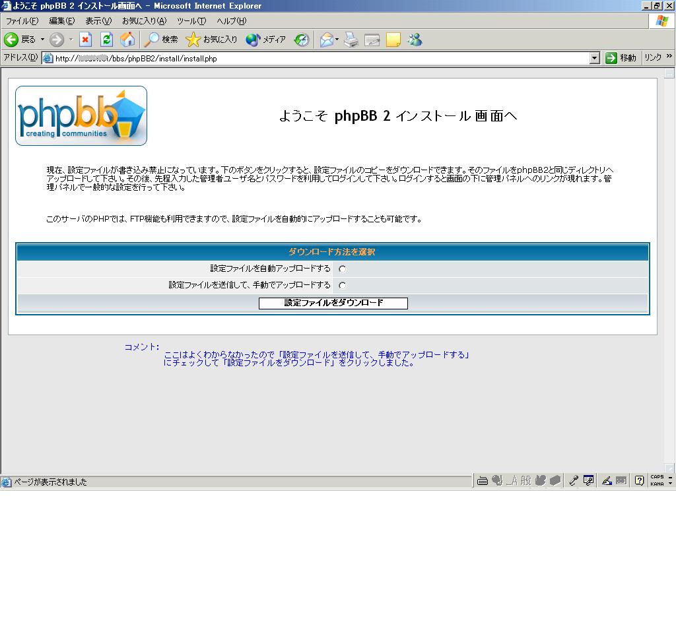Click the コメント: label text
Image resolution: width=676 pixels, height=640 pixels.
tap(142, 347)
